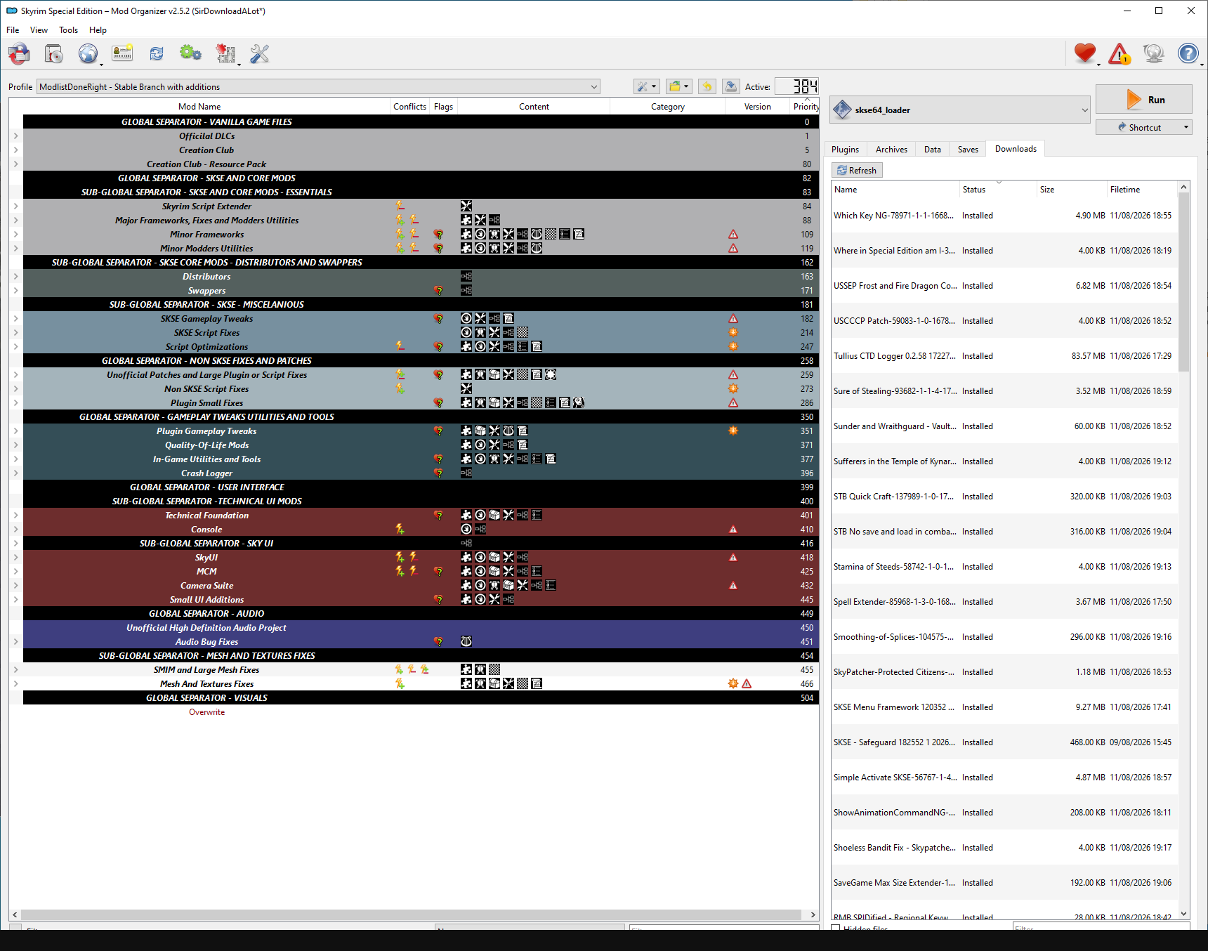Click the content icon in Audio Bug Fixes row
This screenshot has width=1208, height=951.
click(466, 641)
